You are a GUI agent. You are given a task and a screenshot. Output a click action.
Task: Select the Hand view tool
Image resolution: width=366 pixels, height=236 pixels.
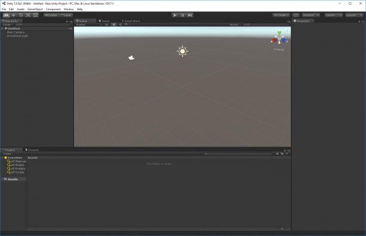(7, 15)
